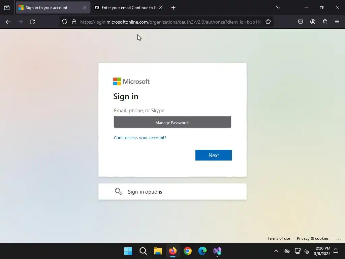Click the Sign-in options key icon

(119, 192)
